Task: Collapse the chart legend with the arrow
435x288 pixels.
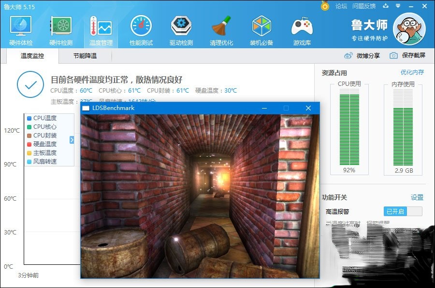Action: (72, 140)
